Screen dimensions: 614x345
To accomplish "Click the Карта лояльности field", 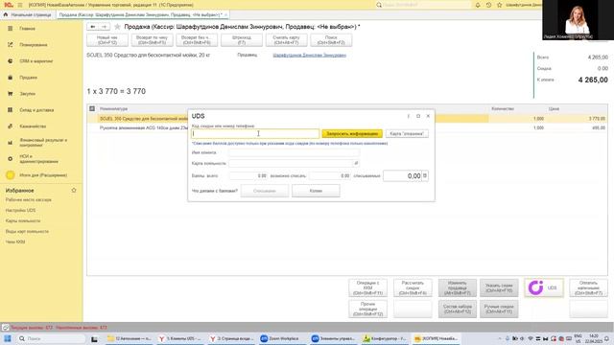I will point(291,163).
